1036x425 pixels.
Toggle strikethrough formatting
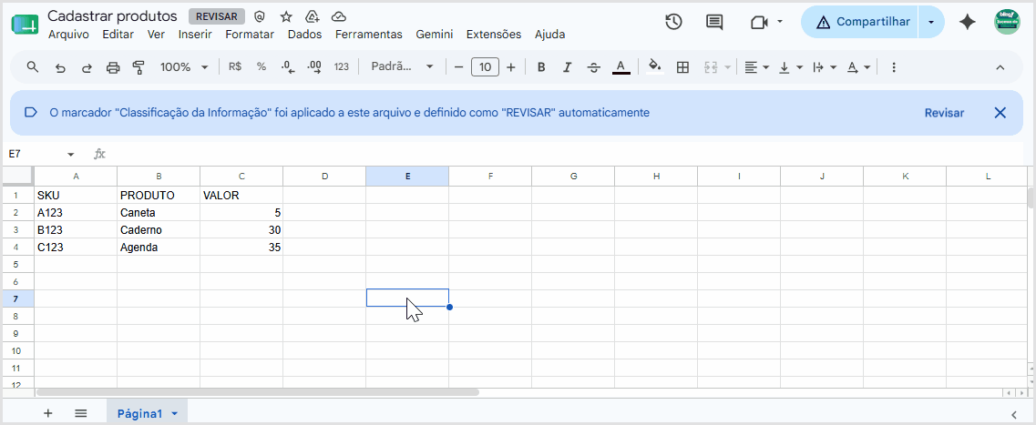[593, 66]
